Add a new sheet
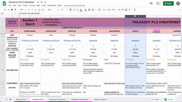 7,99
